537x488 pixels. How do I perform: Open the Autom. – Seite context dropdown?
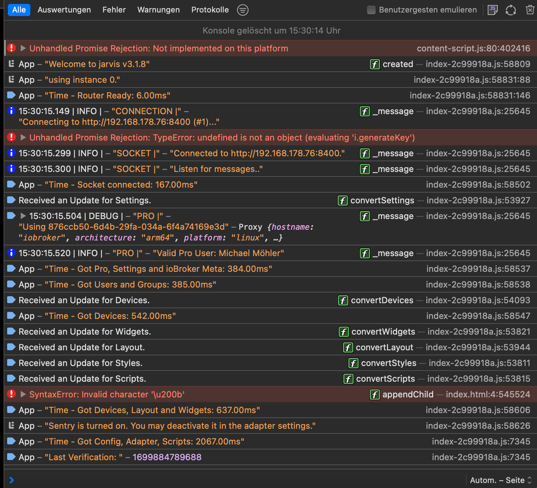pos(501,480)
